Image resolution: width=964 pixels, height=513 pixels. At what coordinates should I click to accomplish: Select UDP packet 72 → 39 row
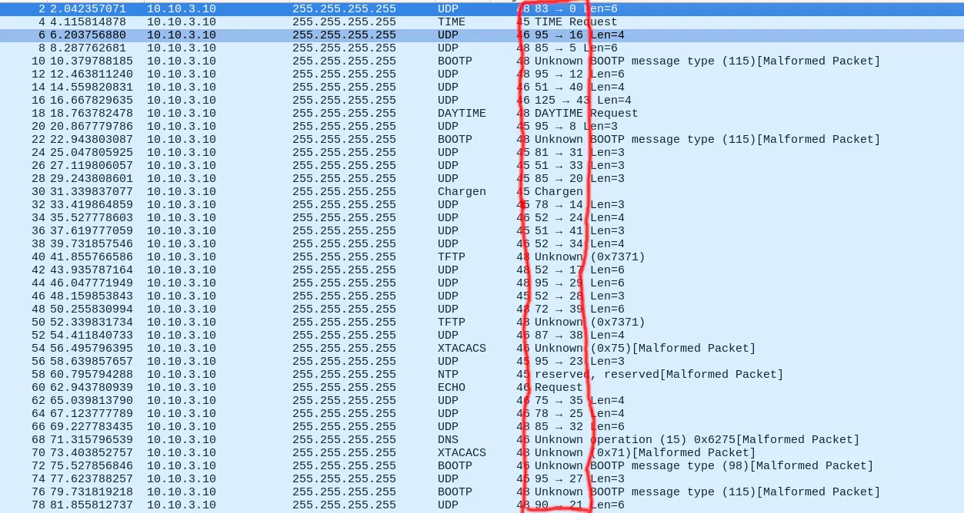point(308,309)
